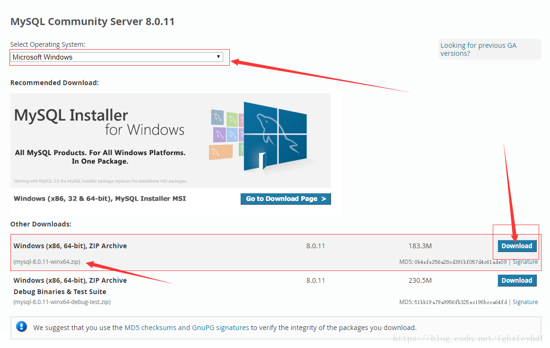Click the MD5 hash starting with 51bb19a79
The height and width of the screenshot is (348, 550).
tap(460, 302)
